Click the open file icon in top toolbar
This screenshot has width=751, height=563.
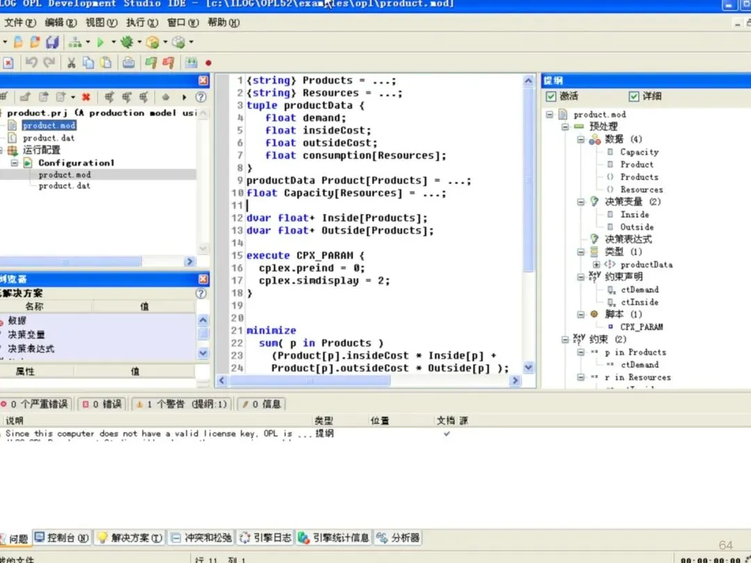coord(18,42)
